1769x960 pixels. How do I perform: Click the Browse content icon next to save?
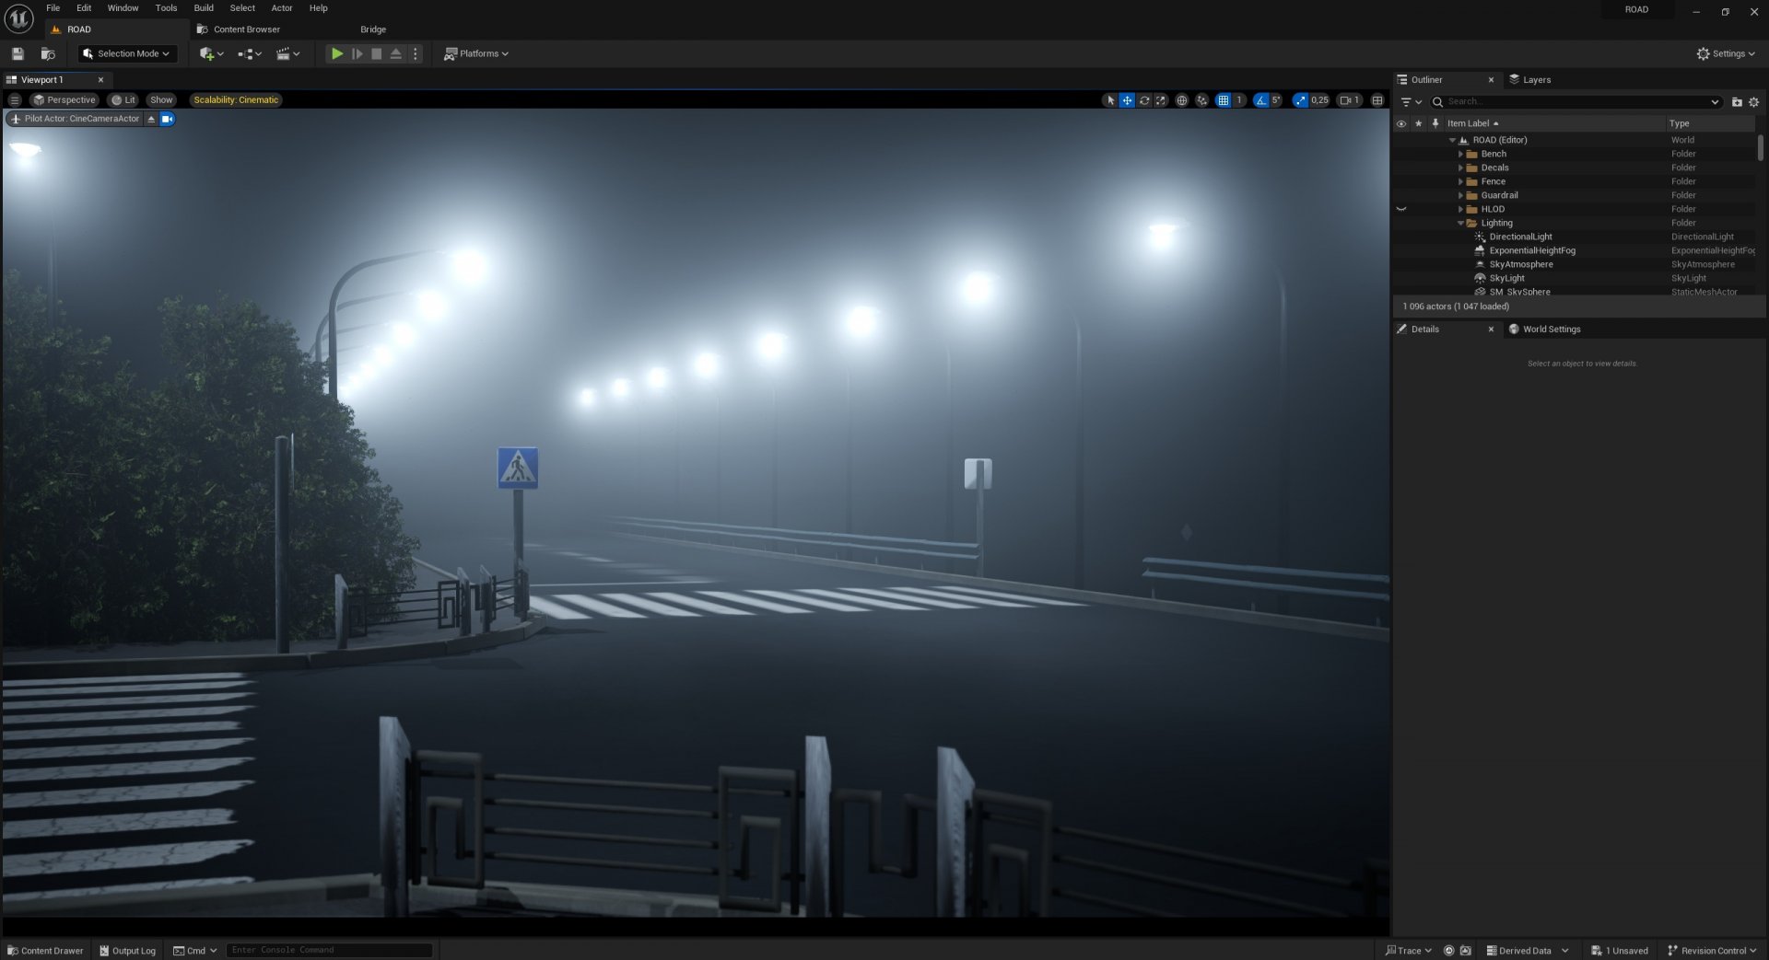tap(48, 54)
